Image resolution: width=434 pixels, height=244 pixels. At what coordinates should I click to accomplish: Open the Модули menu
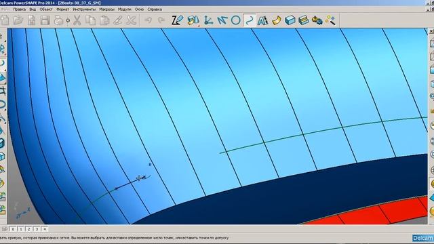click(125, 9)
